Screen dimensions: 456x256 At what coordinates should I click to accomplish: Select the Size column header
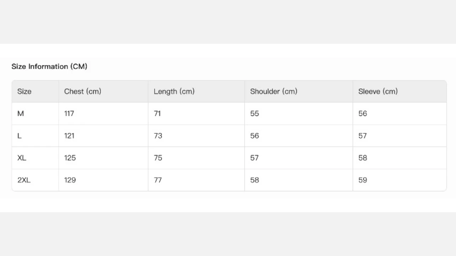(x=24, y=91)
